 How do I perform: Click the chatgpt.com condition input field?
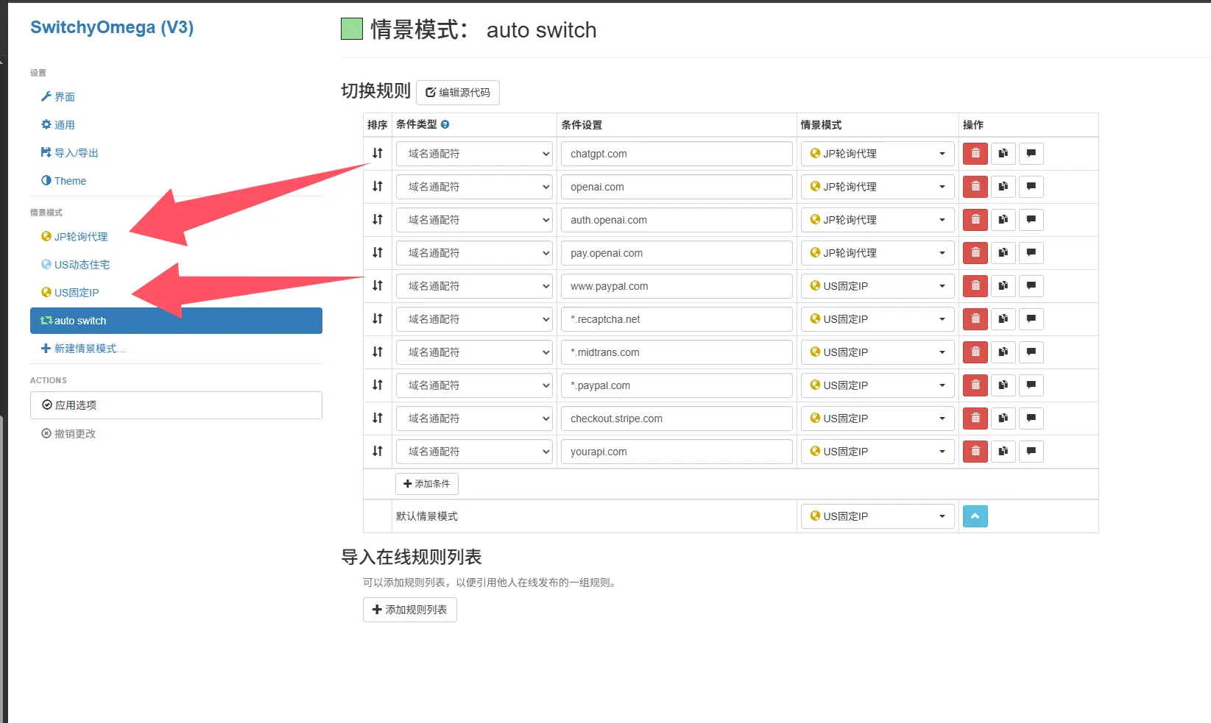point(677,154)
